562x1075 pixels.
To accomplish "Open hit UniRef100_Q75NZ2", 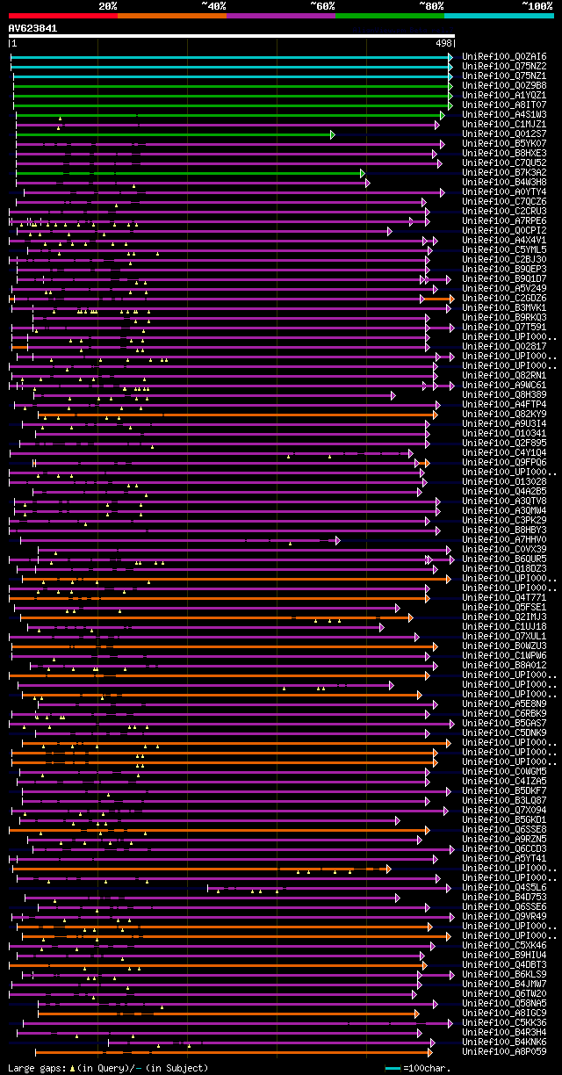I will pos(504,66).
